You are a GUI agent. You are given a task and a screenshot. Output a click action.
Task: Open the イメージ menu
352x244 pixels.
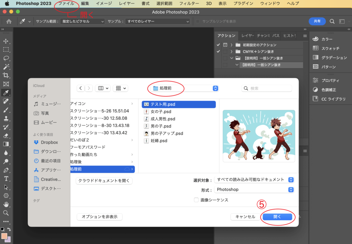tap(104, 3)
